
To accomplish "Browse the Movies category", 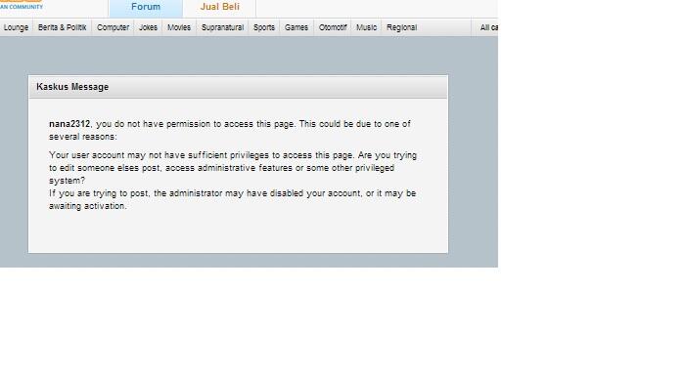I will (179, 27).
